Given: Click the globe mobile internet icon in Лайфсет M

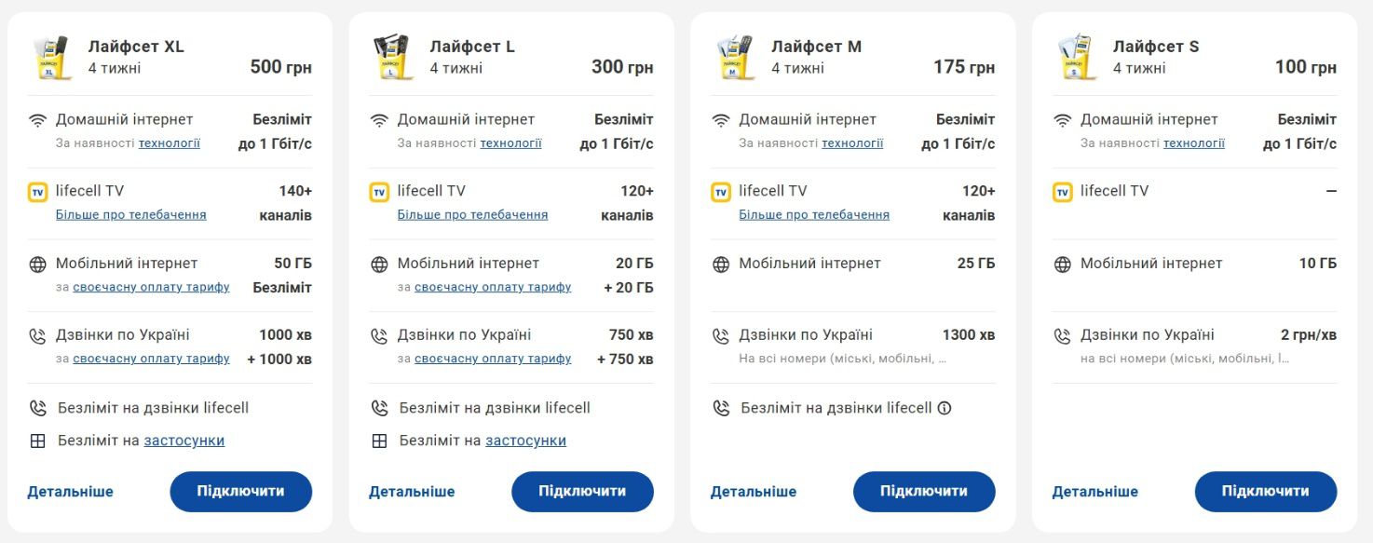Looking at the screenshot, I should pyautogui.click(x=721, y=265).
